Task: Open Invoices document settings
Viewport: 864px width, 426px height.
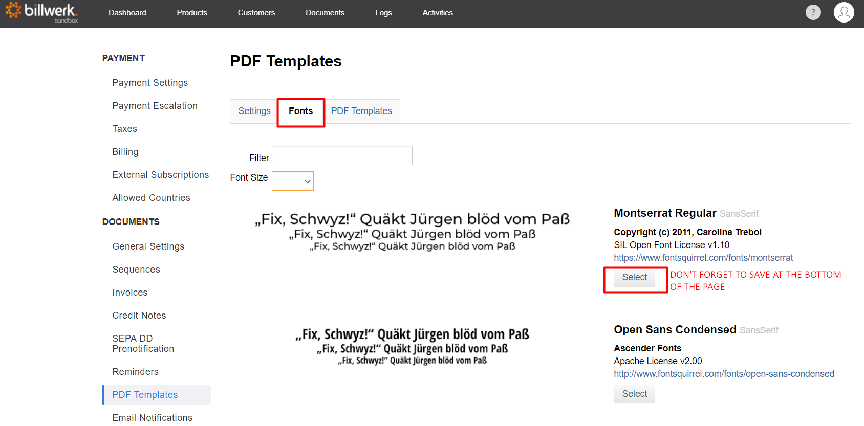Action: pyautogui.click(x=129, y=293)
